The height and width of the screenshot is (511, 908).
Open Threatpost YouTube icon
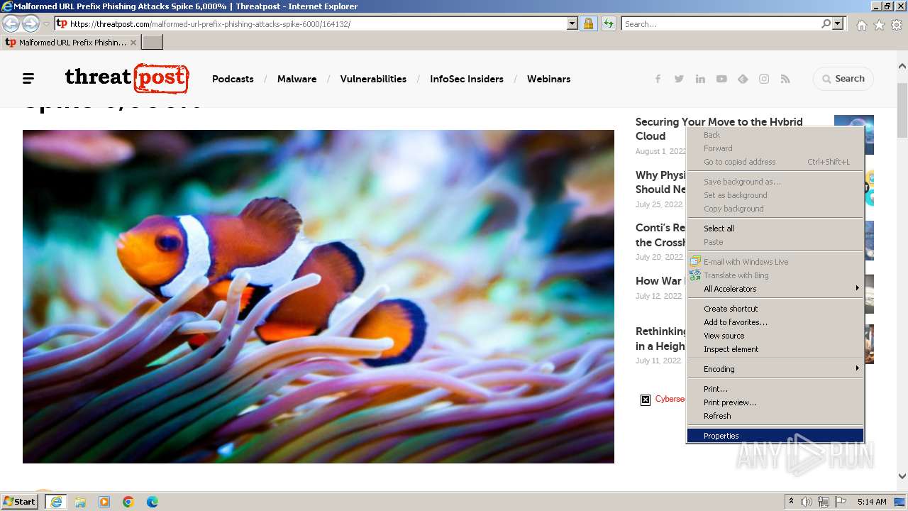click(x=721, y=79)
